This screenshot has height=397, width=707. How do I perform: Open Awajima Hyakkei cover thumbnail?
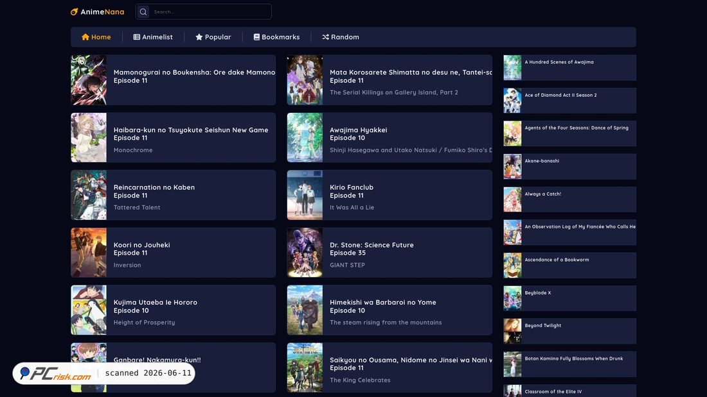tap(305, 138)
